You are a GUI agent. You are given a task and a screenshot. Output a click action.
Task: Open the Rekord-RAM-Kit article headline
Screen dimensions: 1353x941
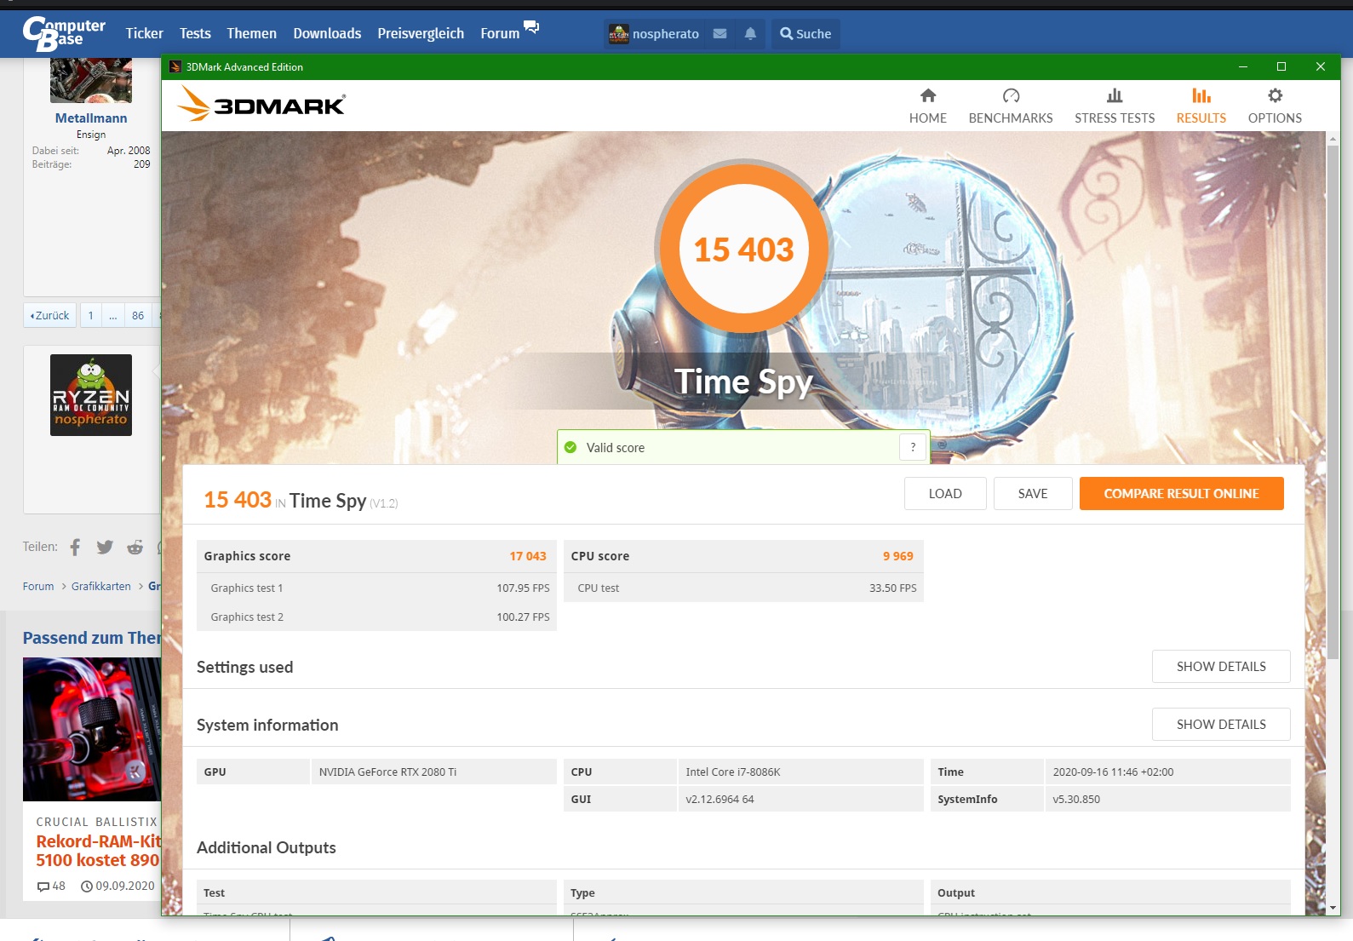(98, 851)
